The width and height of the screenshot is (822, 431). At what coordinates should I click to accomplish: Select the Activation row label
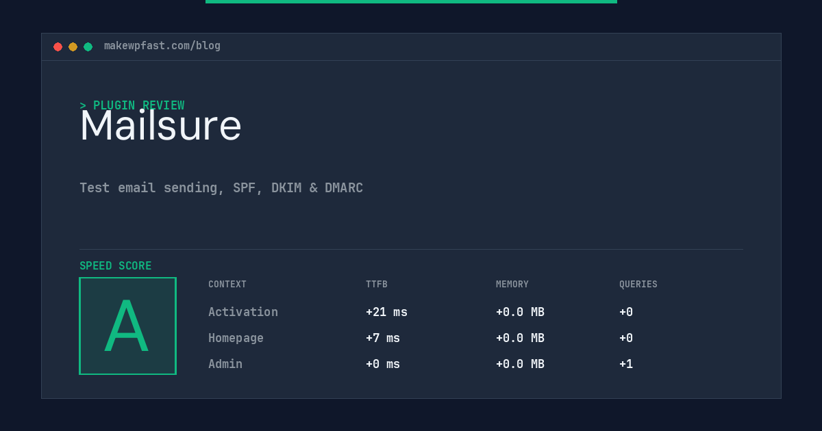click(x=243, y=312)
